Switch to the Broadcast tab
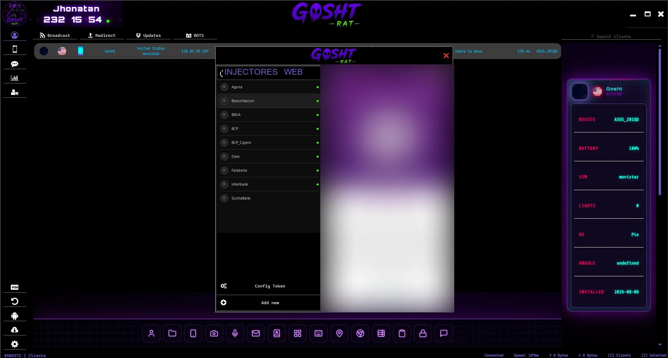Image resolution: width=668 pixels, height=358 pixels. click(x=55, y=35)
